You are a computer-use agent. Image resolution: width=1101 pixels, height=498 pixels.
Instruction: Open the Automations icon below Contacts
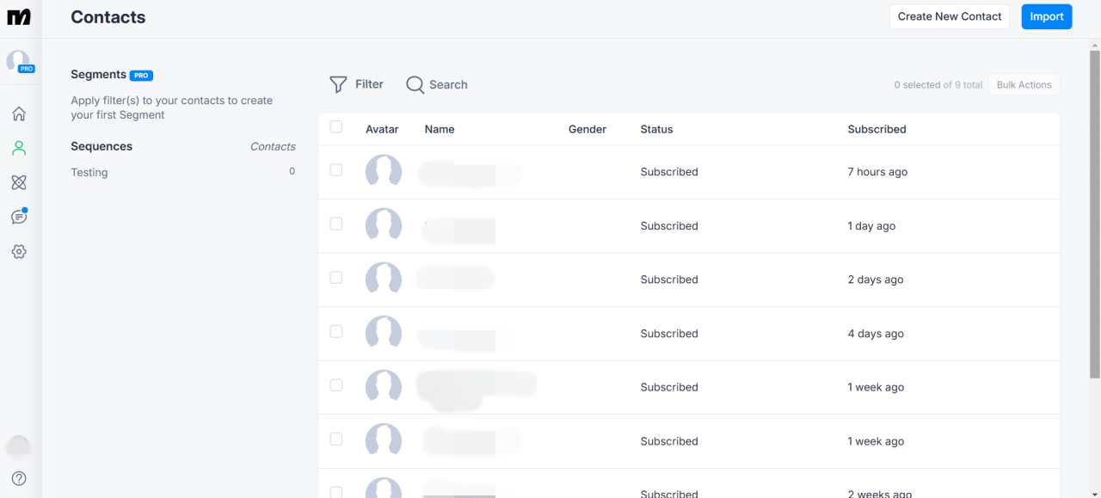(x=19, y=182)
